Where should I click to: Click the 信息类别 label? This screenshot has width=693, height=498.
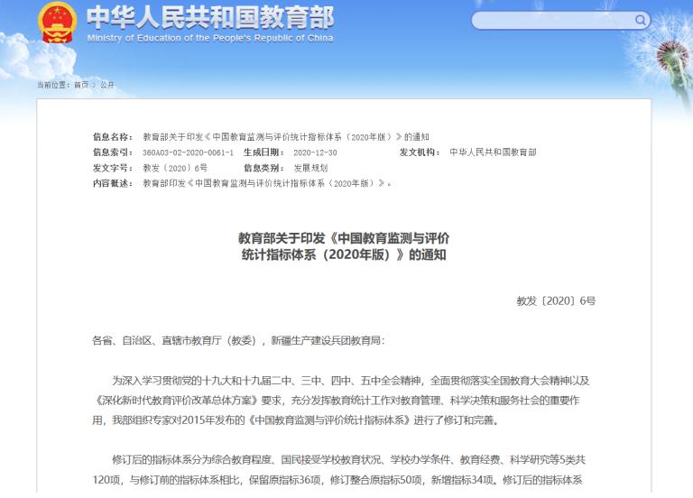tap(263, 168)
